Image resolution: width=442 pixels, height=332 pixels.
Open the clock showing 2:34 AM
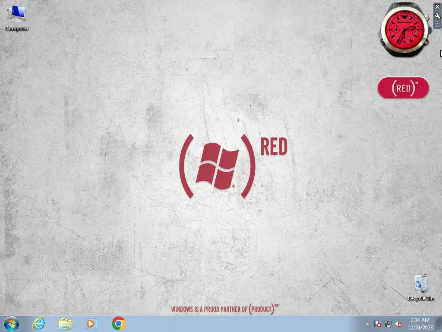(x=420, y=324)
